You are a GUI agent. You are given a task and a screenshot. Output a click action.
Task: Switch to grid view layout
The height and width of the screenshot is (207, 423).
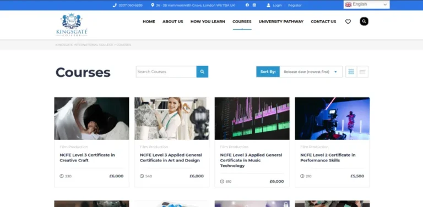351,72
